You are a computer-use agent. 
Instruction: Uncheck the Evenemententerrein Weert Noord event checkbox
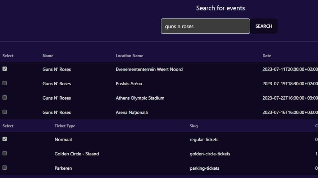tap(5, 69)
